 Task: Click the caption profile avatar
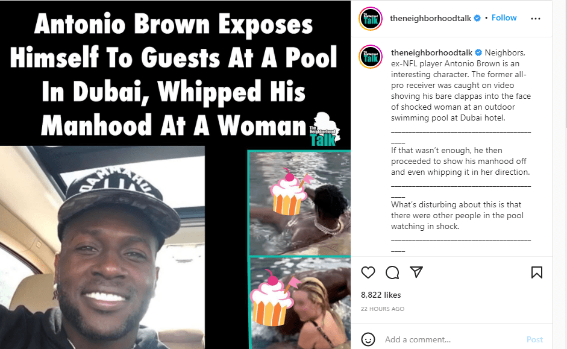click(371, 57)
